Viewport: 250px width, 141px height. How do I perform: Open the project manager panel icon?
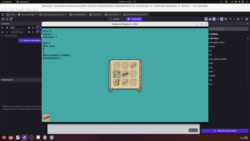[3, 19]
